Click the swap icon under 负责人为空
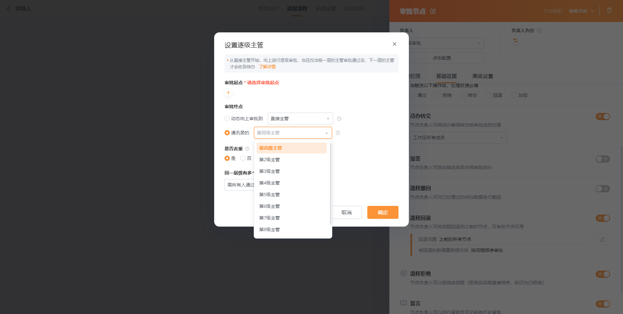Screen dimensions: 623x314 click(x=515, y=40)
